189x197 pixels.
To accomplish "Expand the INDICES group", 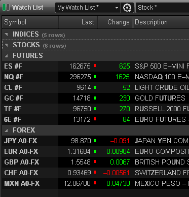I will tap(6, 35).
